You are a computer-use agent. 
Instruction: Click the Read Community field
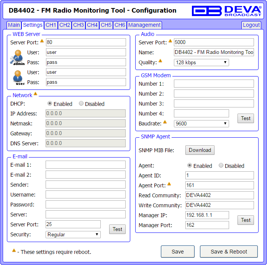[219, 195]
